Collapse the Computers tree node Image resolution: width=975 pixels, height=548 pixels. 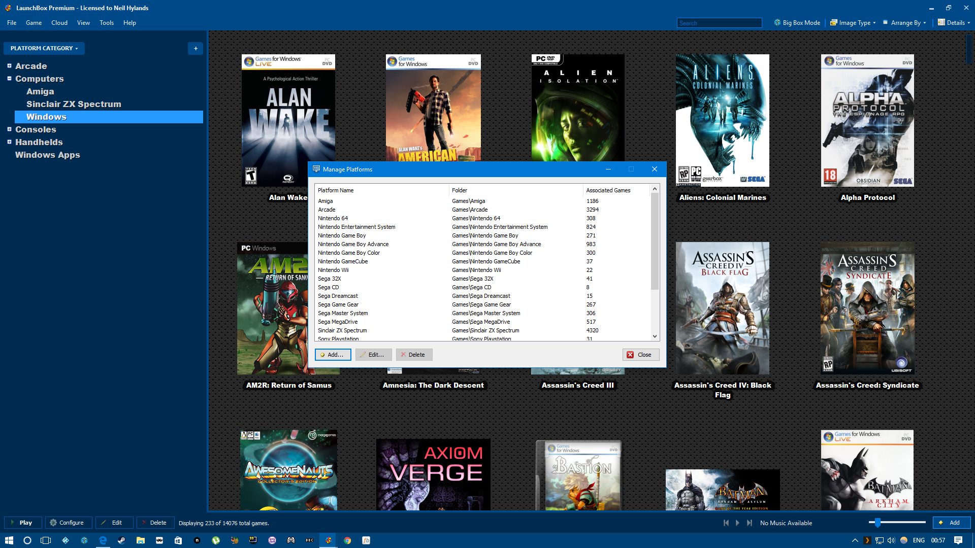pyautogui.click(x=9, y=79)
